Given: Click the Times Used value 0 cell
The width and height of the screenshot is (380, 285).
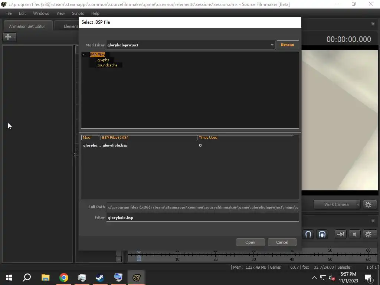Looking at the screenshot, I should 200,145.
